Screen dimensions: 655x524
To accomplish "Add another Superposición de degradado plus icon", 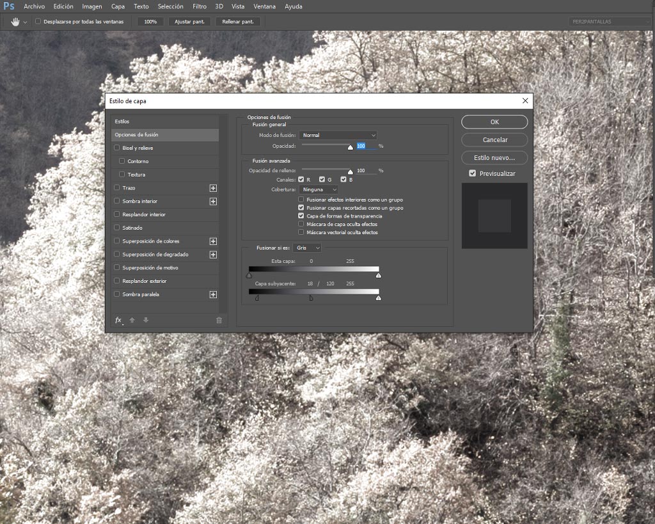I will [x=213, y=255].
